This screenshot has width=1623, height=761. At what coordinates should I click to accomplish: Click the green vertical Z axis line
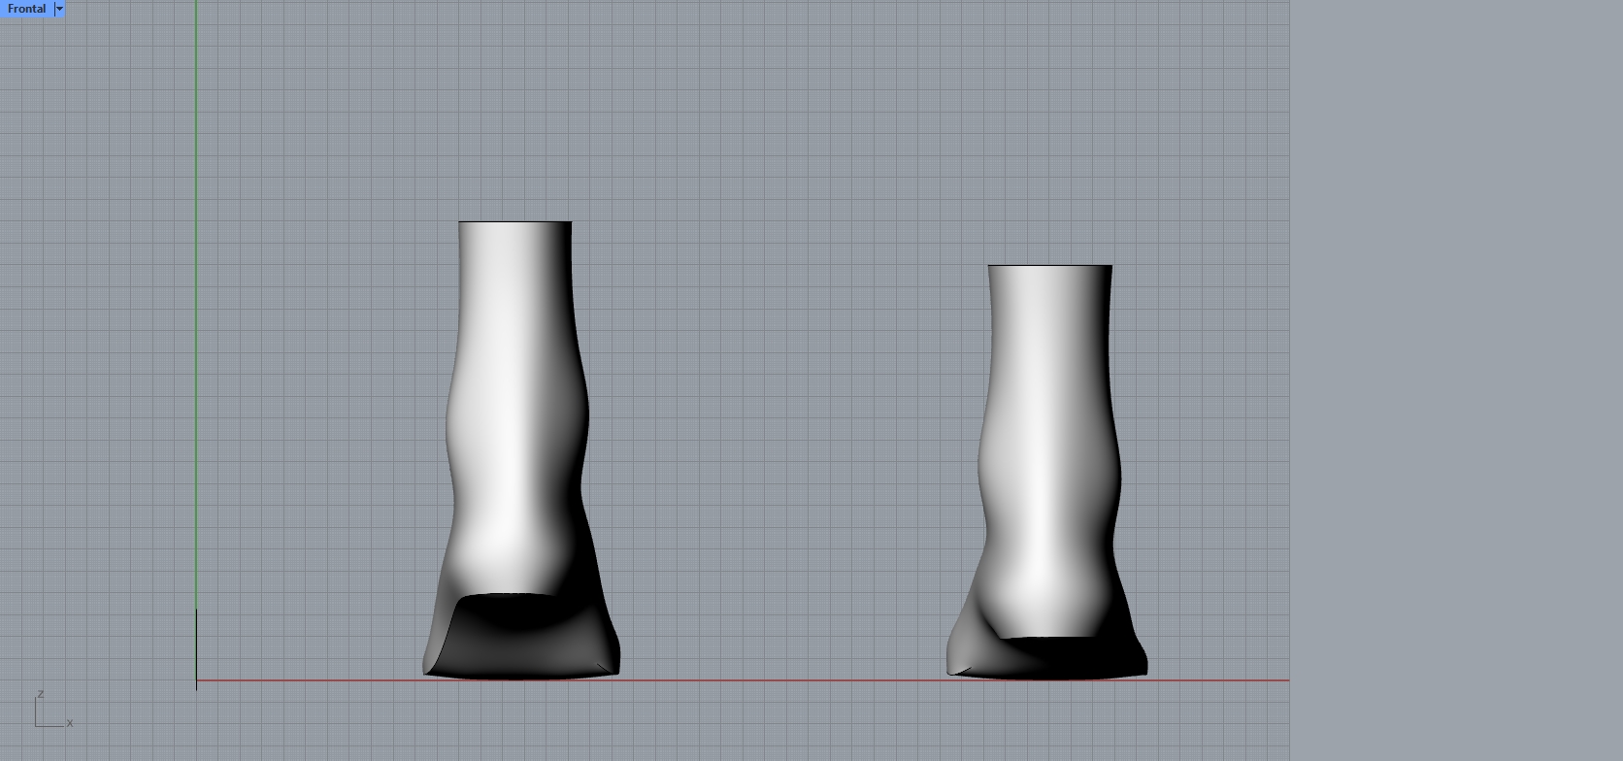[x=196, y=291]
